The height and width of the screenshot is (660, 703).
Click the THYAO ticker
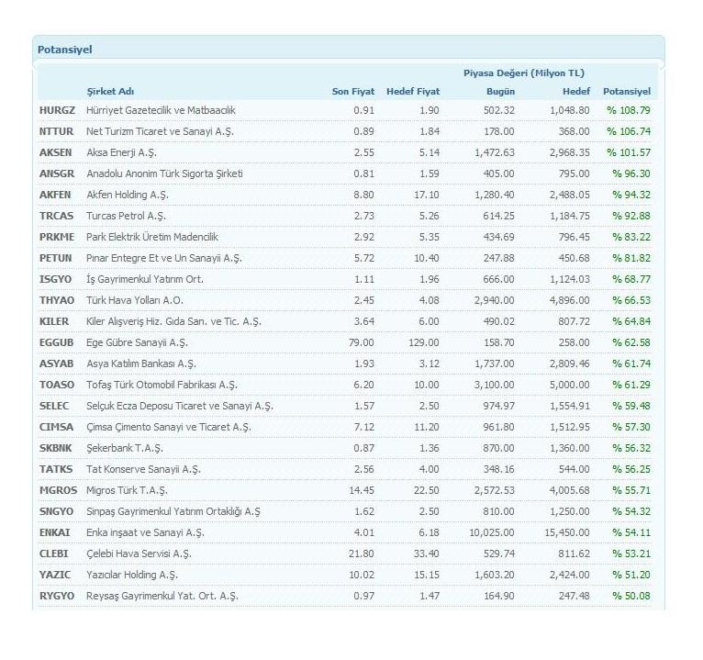tap(57, 300)
